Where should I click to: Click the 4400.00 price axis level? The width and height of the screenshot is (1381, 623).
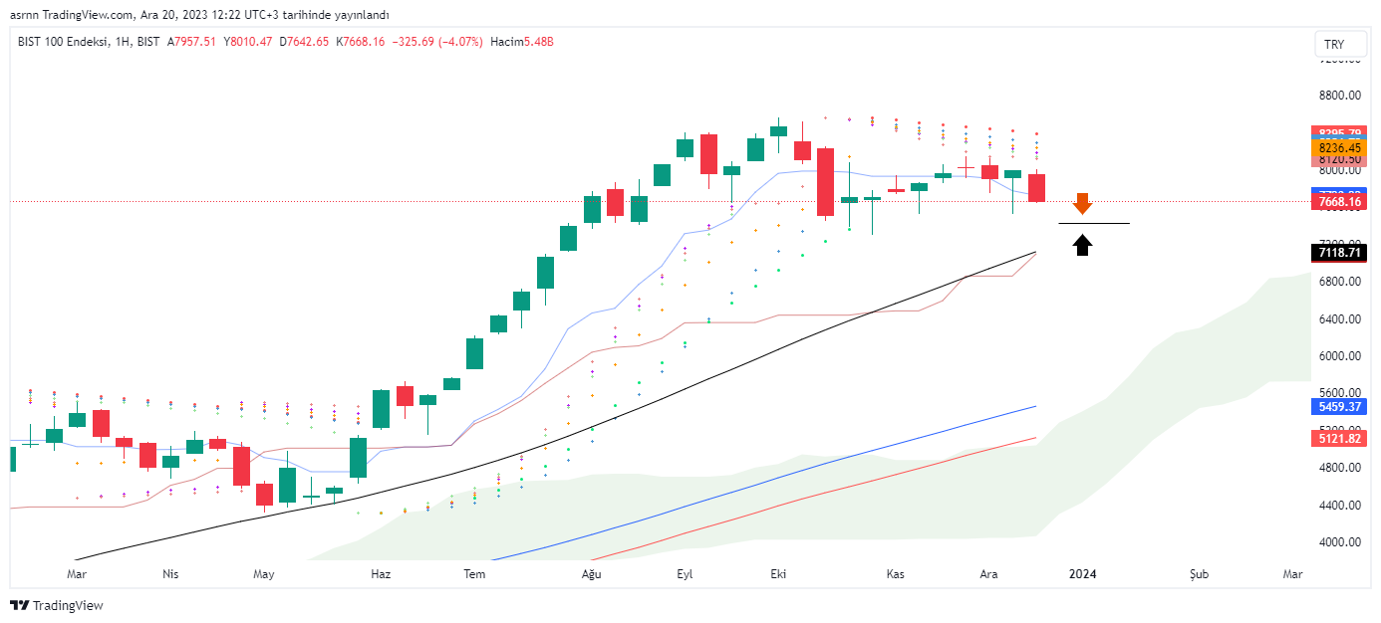point(1339,506)
